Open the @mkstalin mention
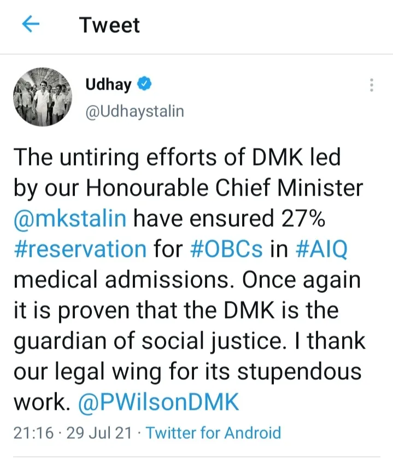Image resolution: width=393 pixels, height=459 pixels. (70, 219)
